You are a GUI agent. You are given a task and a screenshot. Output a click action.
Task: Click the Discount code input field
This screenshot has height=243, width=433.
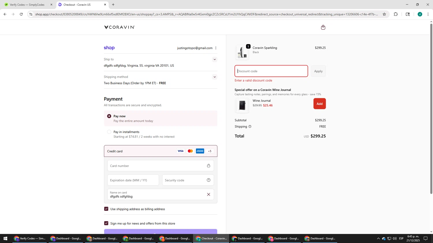point(271,71)
